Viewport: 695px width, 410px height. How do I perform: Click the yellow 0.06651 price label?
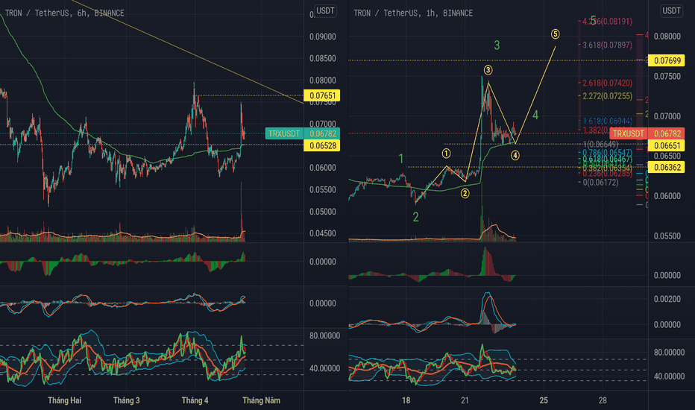(x=667, y=145)
